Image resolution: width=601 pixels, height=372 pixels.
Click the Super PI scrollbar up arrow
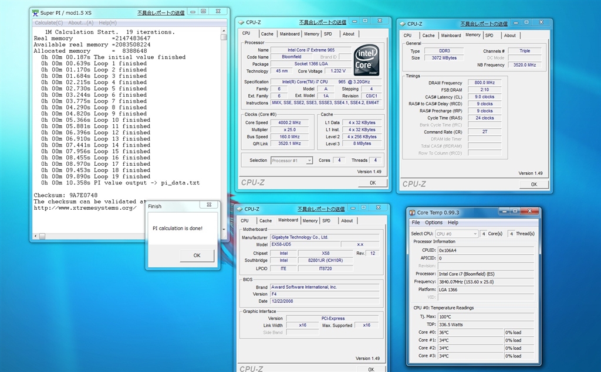click(224, 29)
